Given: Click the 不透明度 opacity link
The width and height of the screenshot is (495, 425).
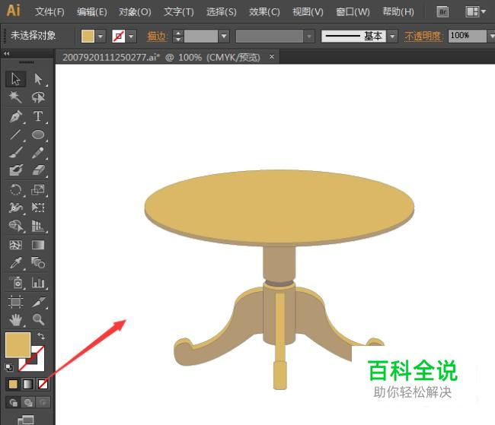Looking at the screenshot, I should click(x=423, y=36).
